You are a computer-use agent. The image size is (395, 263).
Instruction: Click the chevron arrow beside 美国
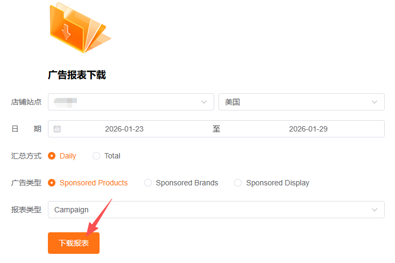[x=375, y=102]
